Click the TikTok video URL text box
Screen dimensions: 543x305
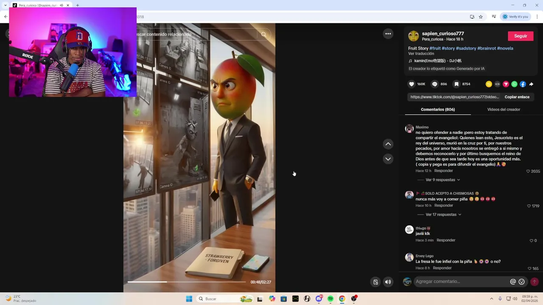pos(454,97)
